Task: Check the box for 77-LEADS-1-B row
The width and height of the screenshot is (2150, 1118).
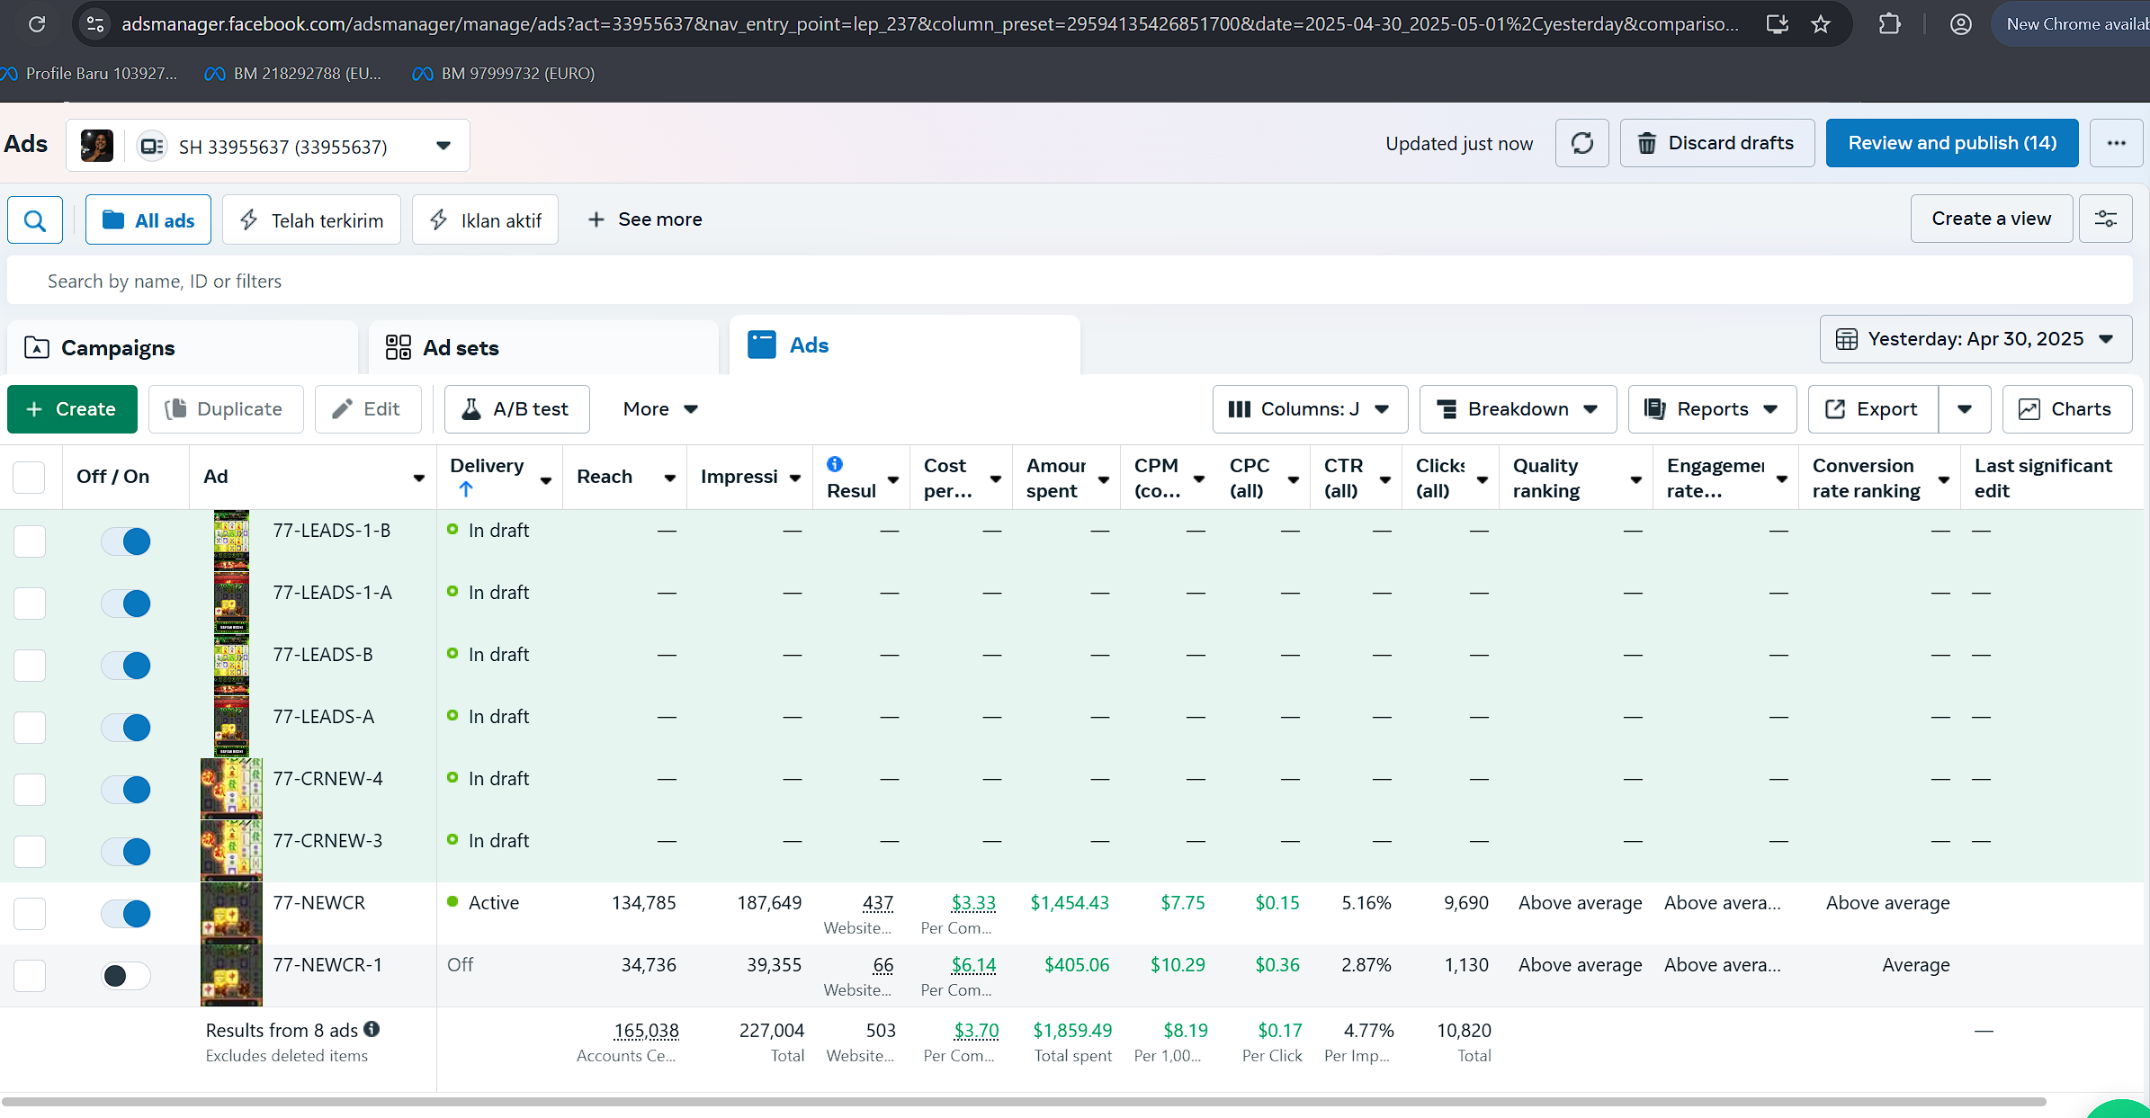Action: (x=30, y=541)
